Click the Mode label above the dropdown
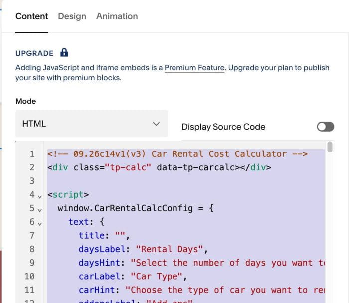 pyautogui.click(x=26, y=101)
